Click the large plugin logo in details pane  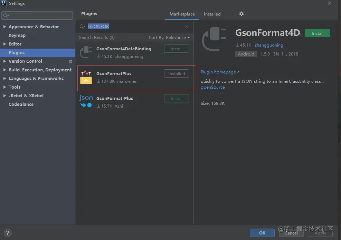click(x=215, y=39)
